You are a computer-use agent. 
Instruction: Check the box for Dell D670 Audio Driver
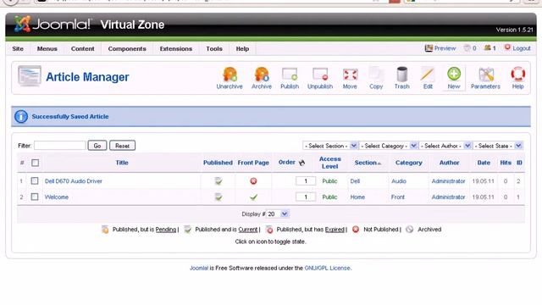35,180
